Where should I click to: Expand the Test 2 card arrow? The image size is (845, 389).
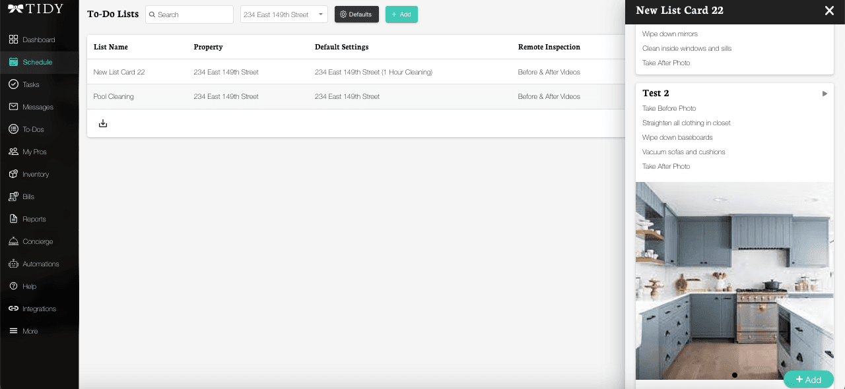(x=825, y=94)
